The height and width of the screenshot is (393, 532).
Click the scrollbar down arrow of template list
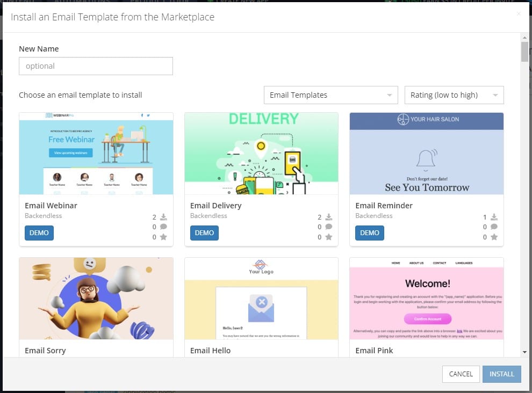(524, 352)
